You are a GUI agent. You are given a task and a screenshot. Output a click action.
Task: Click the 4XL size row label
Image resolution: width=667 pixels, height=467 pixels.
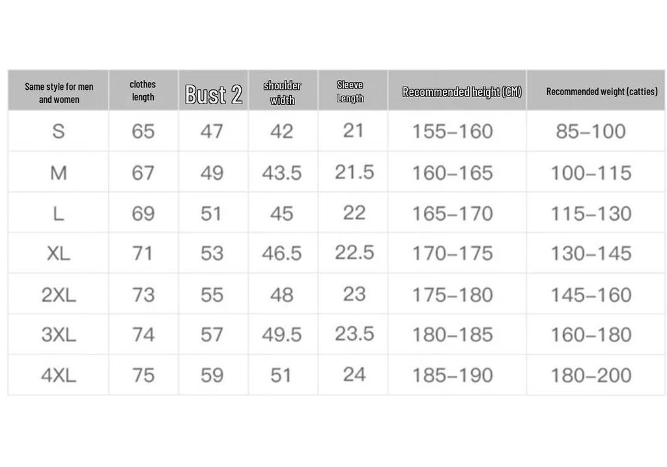coord(59,375)
